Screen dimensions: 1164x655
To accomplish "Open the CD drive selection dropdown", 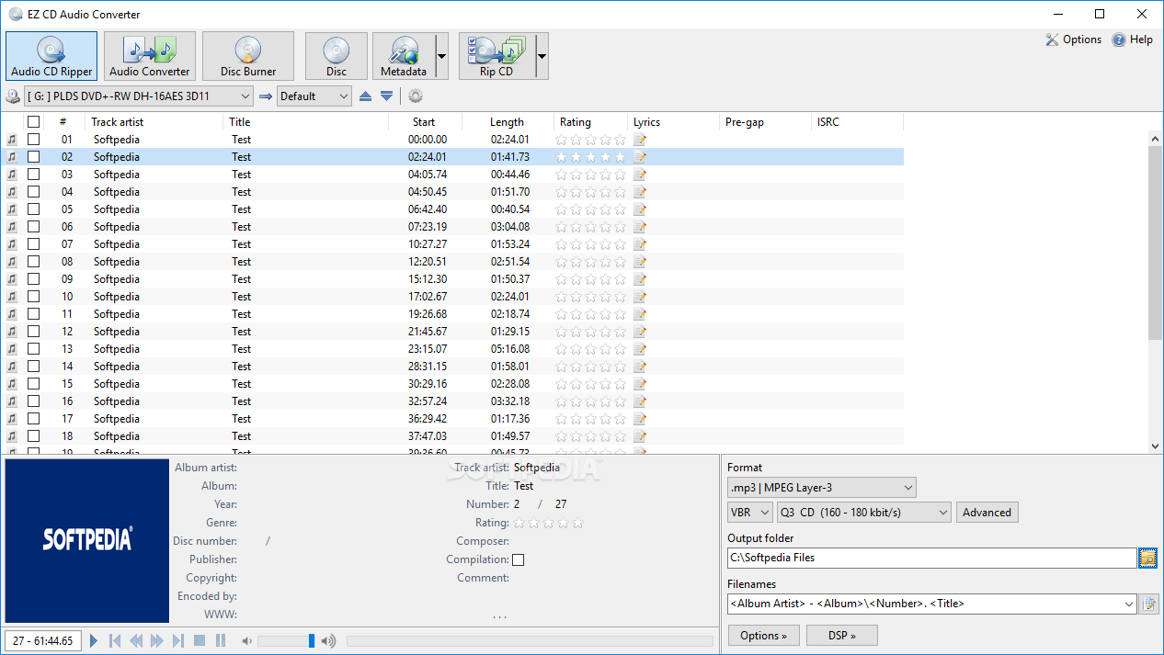I will (139, 96).
